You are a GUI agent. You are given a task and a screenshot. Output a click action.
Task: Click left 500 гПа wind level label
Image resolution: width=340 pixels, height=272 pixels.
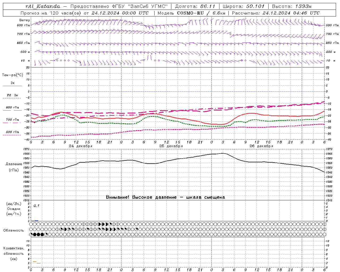[23, 25]
